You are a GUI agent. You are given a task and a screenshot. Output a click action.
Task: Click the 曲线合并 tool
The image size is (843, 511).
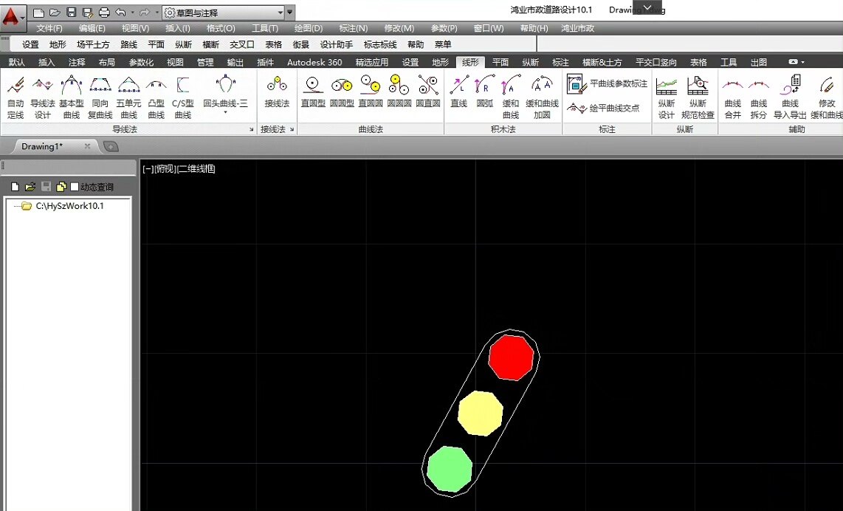click(x=733, y=97)
